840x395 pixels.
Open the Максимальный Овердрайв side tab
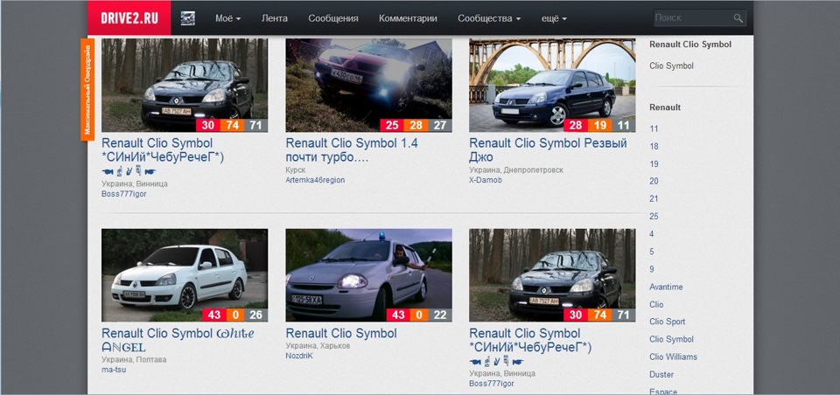(x=87, y=89)
